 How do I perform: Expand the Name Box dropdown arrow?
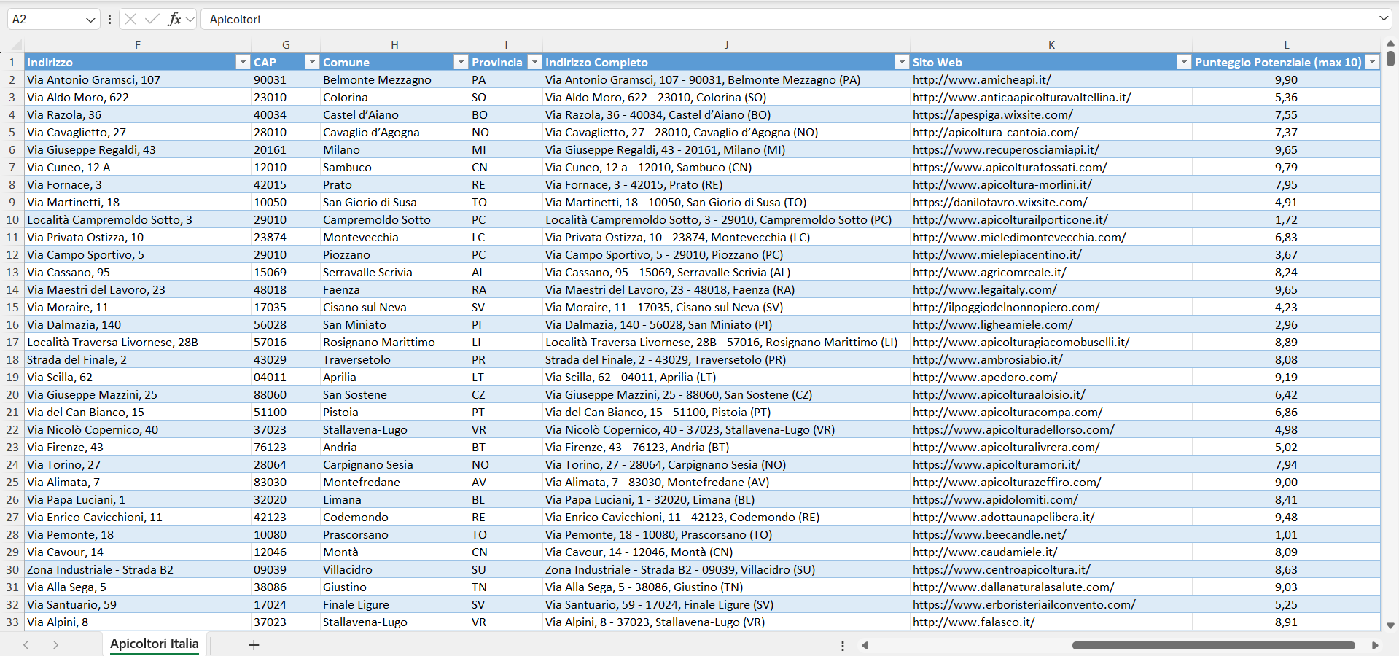point(90,20)
